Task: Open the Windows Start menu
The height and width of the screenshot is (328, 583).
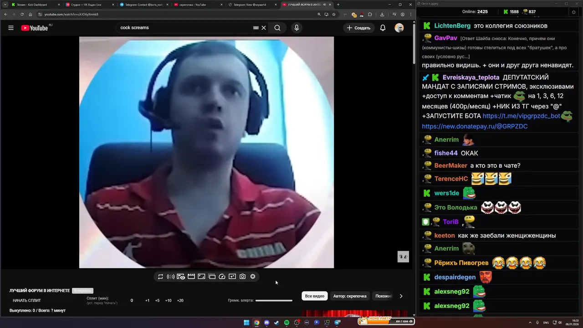Action: pyautogui.click(x=246, y=323)
